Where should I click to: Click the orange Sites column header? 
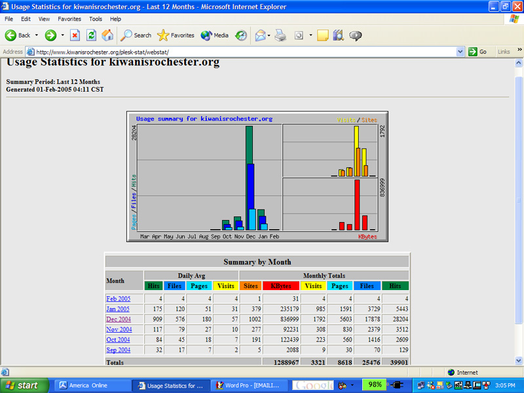[x=251, y=286]
